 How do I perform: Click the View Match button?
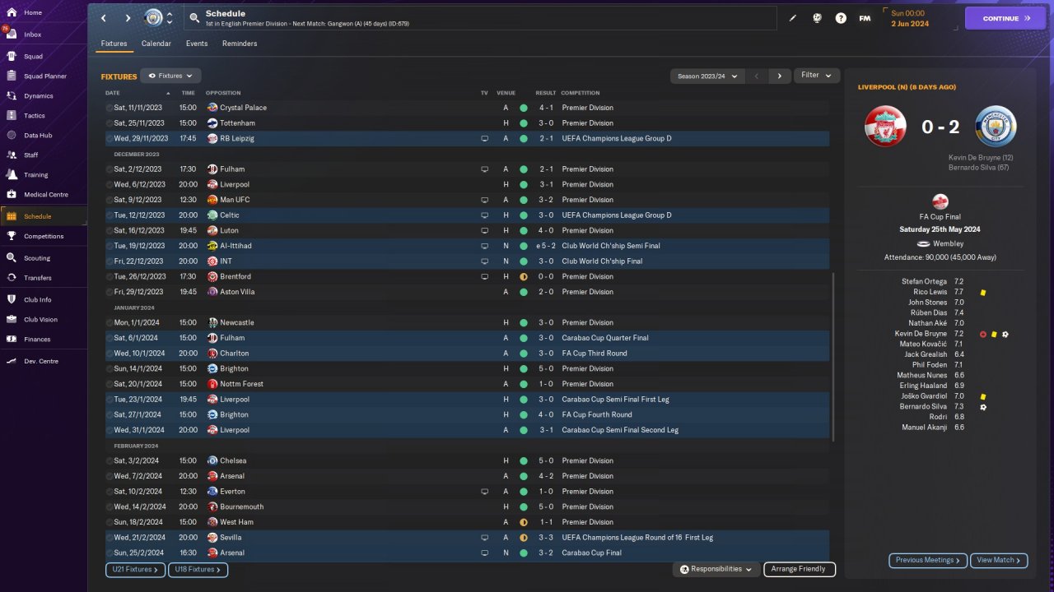(x=999, y=560)
